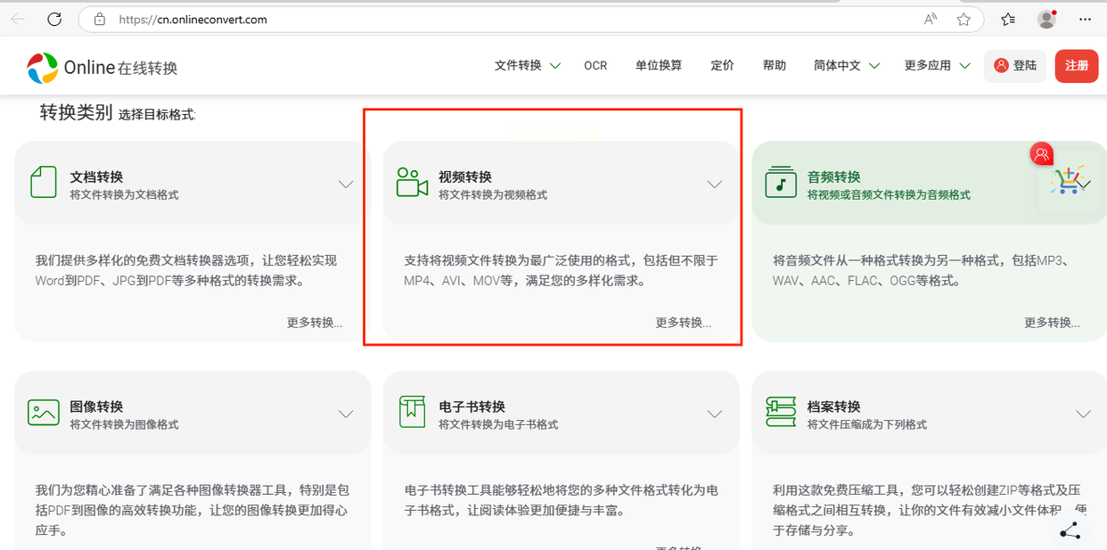Screen dimensions: 1107x550
Task: Click the 图像转换 picture icon
Action: click(x=44, y=413)
